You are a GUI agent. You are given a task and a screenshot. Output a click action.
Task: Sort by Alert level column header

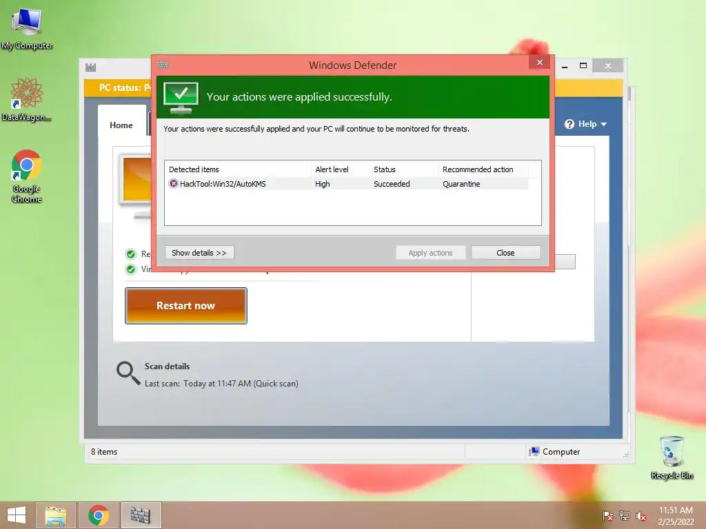tap(341, 169)
